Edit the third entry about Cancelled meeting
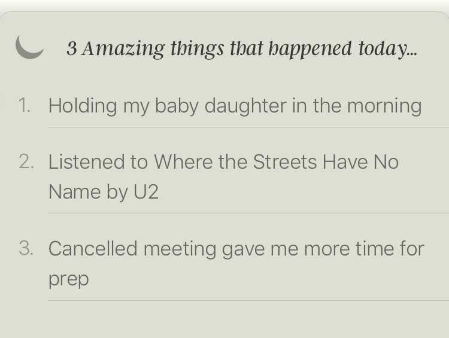 click(236, 263)
